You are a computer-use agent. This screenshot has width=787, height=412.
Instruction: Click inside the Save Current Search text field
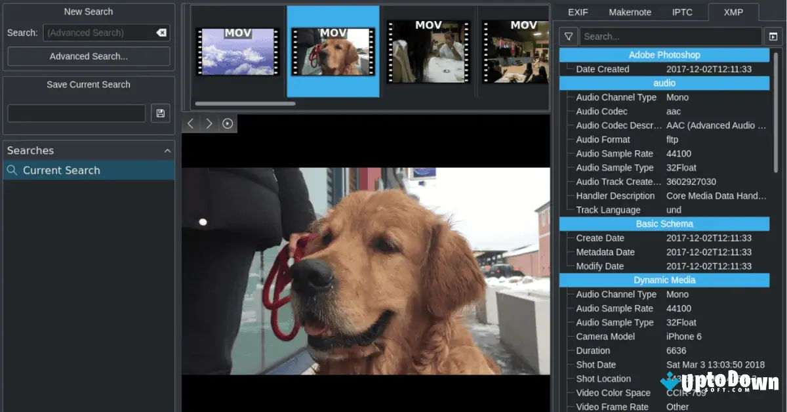point(76,113)
